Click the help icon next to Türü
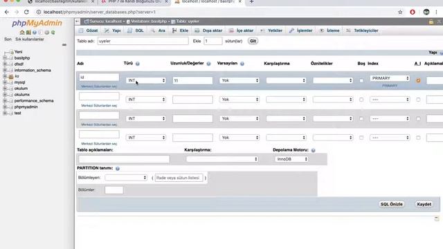 coord(138,64)
